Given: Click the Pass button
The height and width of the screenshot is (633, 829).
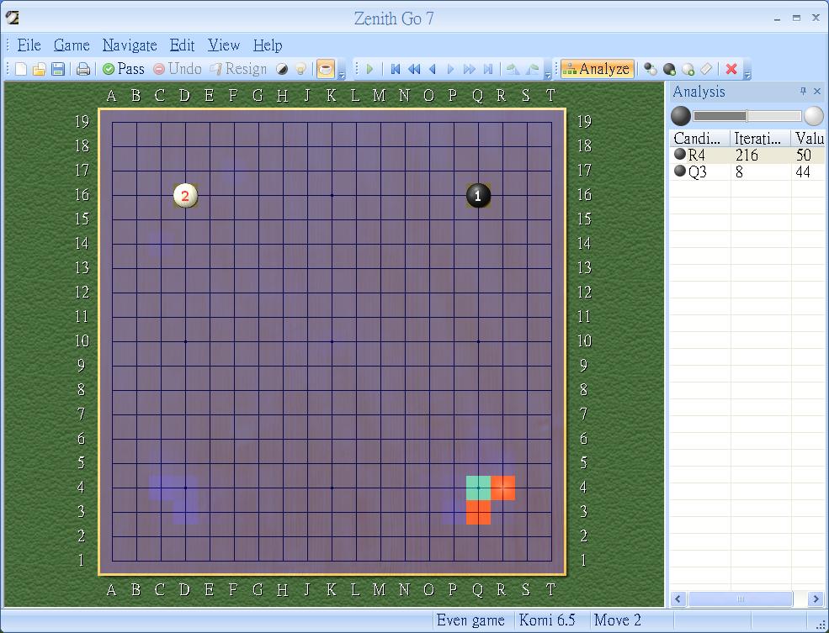Looking at the screenshot, I should click(123, 69).
